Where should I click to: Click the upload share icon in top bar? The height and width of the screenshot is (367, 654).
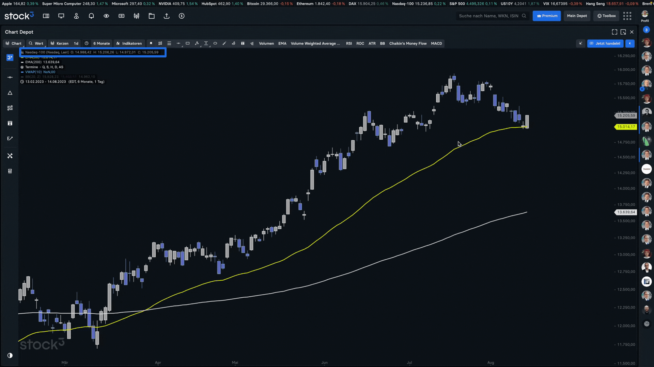[x=167, y=16]
